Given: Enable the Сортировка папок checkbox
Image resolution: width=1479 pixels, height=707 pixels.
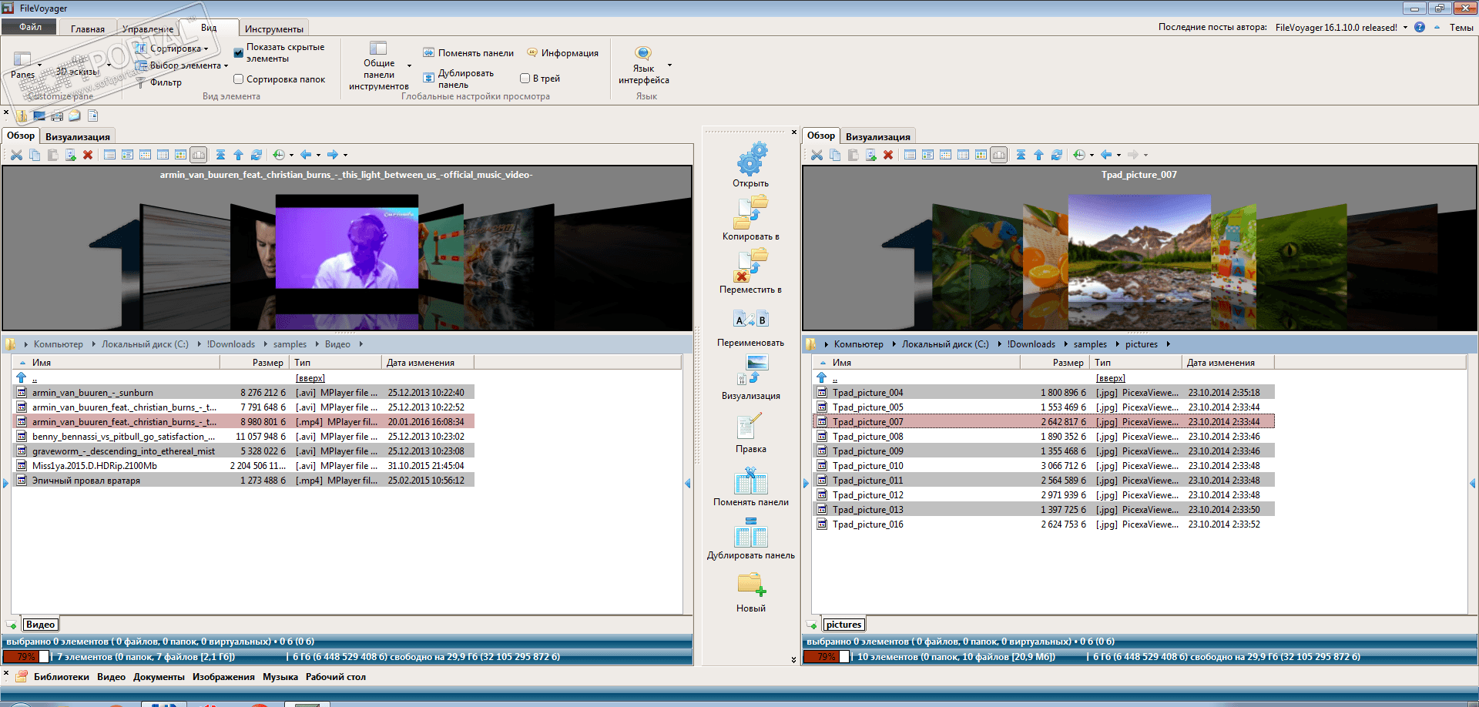Looking at the screenshot, I should pyautogui.click(x=238, y=79).
